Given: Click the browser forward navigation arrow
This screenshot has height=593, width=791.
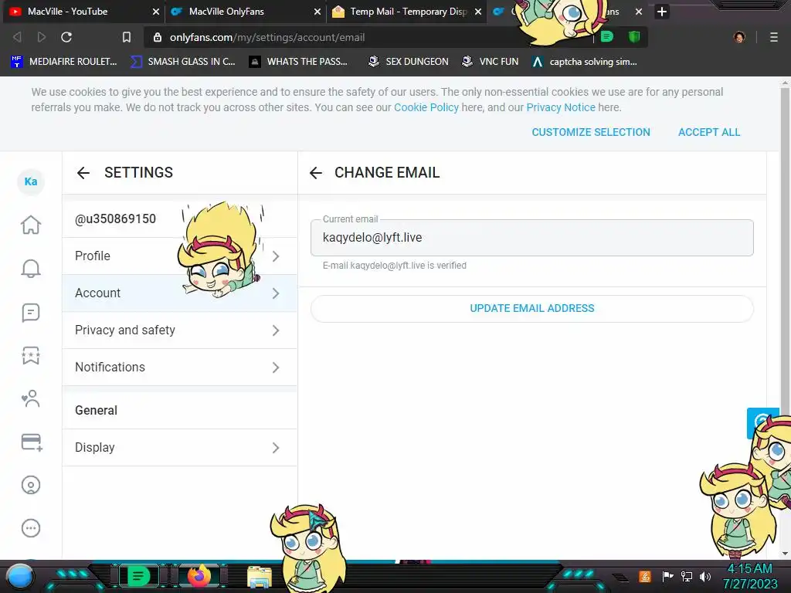Looking at the screenshot, I should click(42, 37).
